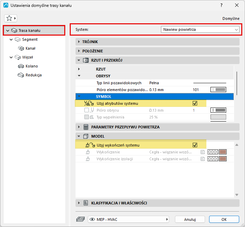Click Wykończenie brick color swatch
245x227 pixels.
click(223, 152)
